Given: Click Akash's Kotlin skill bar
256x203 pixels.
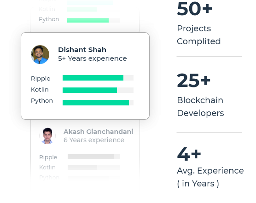Looking at the screenshot, I should (x=94, y=168).
